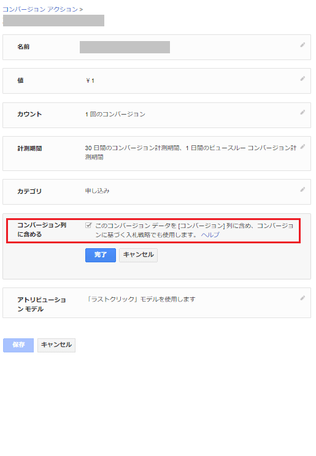Click pencil icon for アトリビューション モデル row
316x456 pixels.
[303, 298]
